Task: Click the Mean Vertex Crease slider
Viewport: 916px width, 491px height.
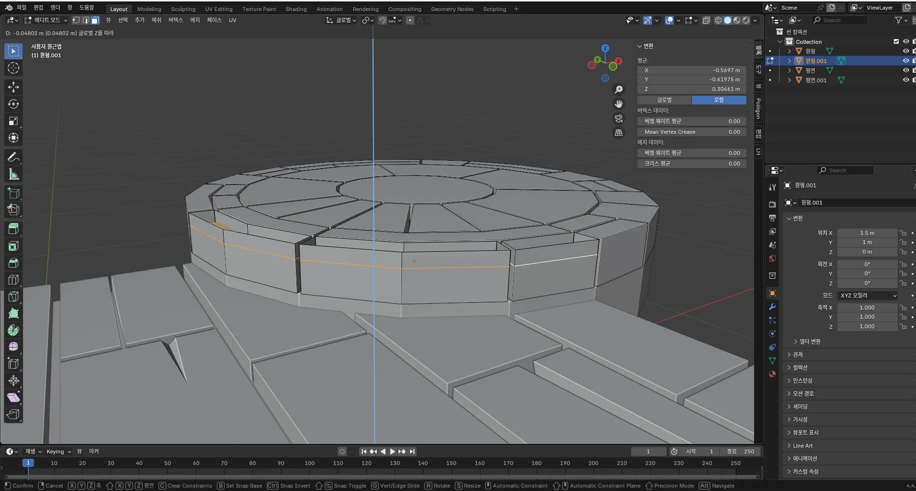Action: pyautogui.click(x=692, y=132)
